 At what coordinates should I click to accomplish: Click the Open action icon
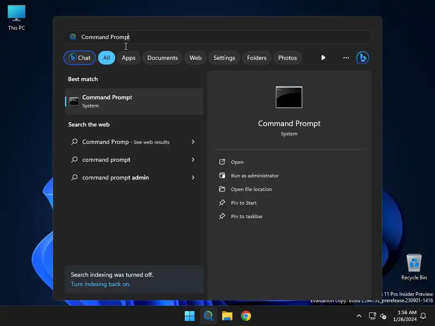pyautogui.click(x=222, y=162)
